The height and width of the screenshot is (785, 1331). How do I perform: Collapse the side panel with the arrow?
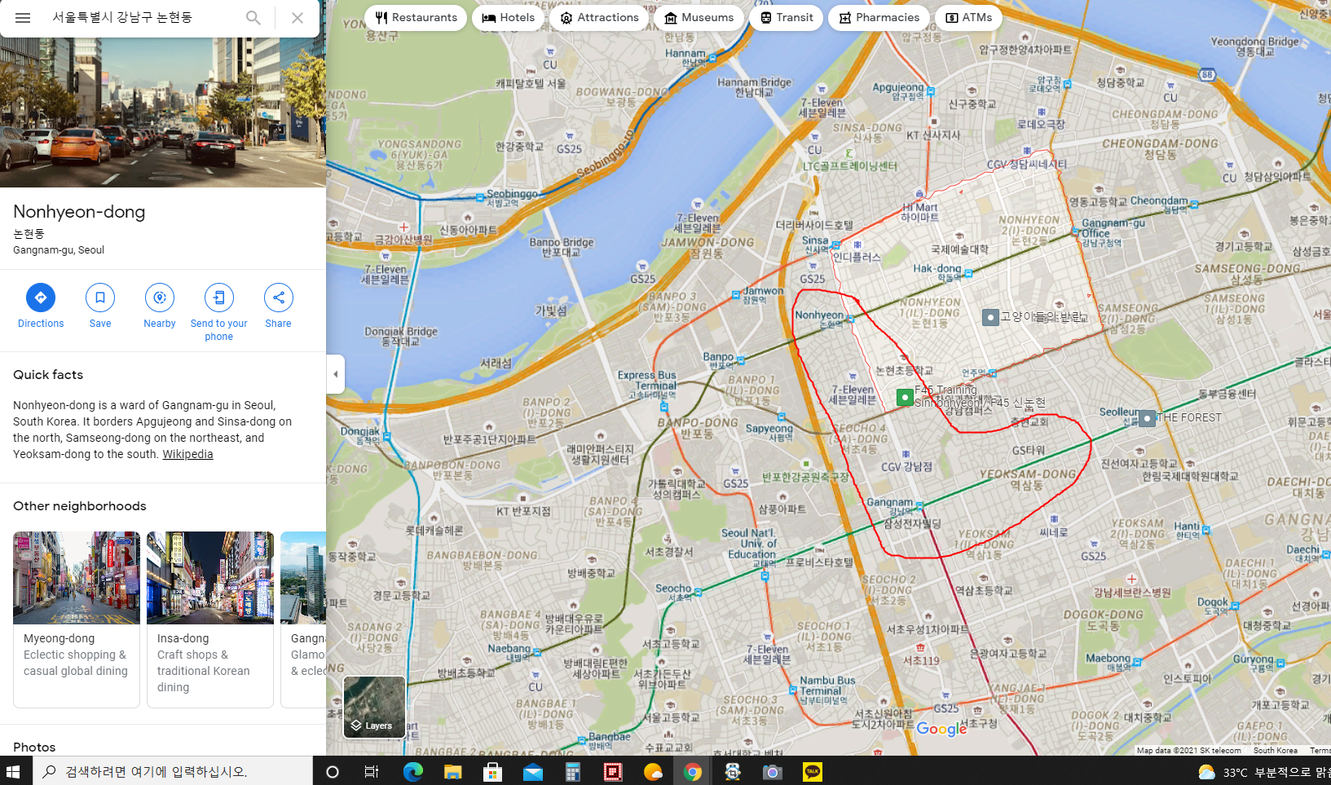tap(336, 374)
